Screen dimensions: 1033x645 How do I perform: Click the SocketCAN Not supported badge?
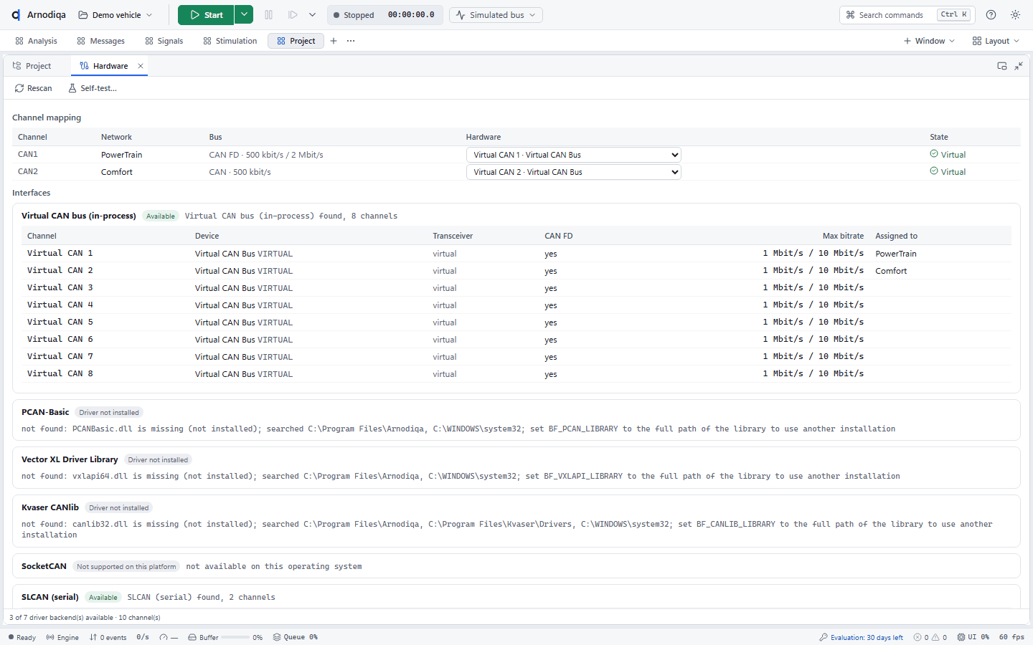point(126,567)
